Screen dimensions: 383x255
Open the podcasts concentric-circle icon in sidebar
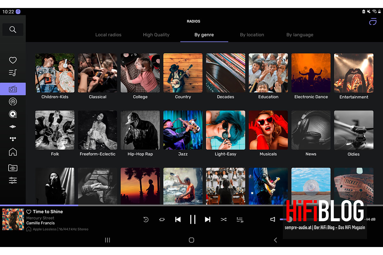tap(13, 102)
